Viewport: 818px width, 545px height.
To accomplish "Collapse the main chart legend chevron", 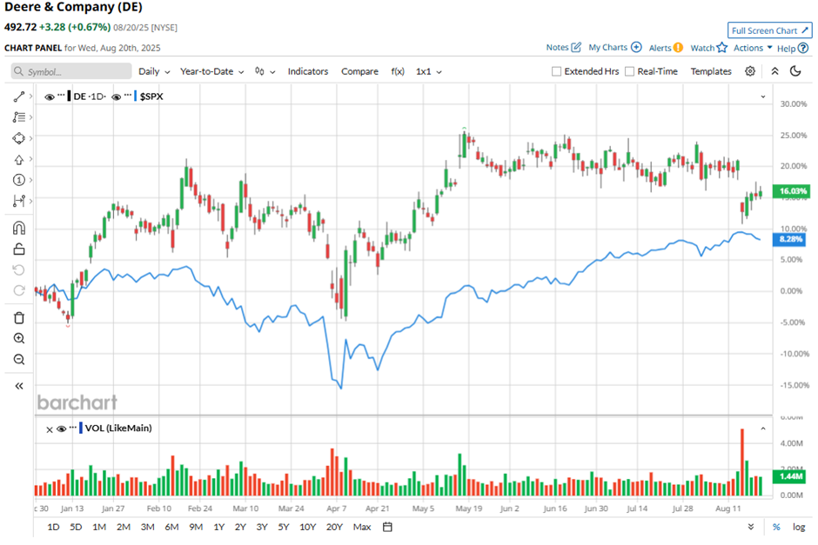I will click(762, 96).
